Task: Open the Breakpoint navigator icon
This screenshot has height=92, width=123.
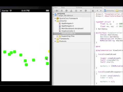Action: coord(81,11)
